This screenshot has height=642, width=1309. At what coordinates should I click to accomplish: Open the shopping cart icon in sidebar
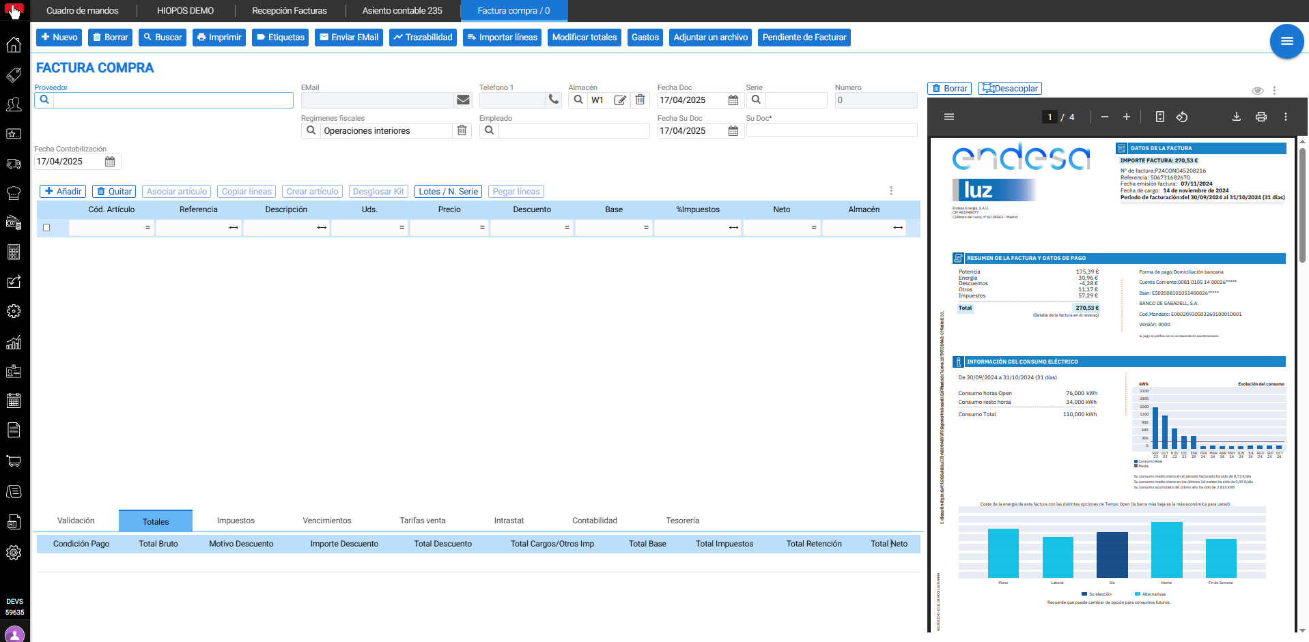(x=14, y=461)
